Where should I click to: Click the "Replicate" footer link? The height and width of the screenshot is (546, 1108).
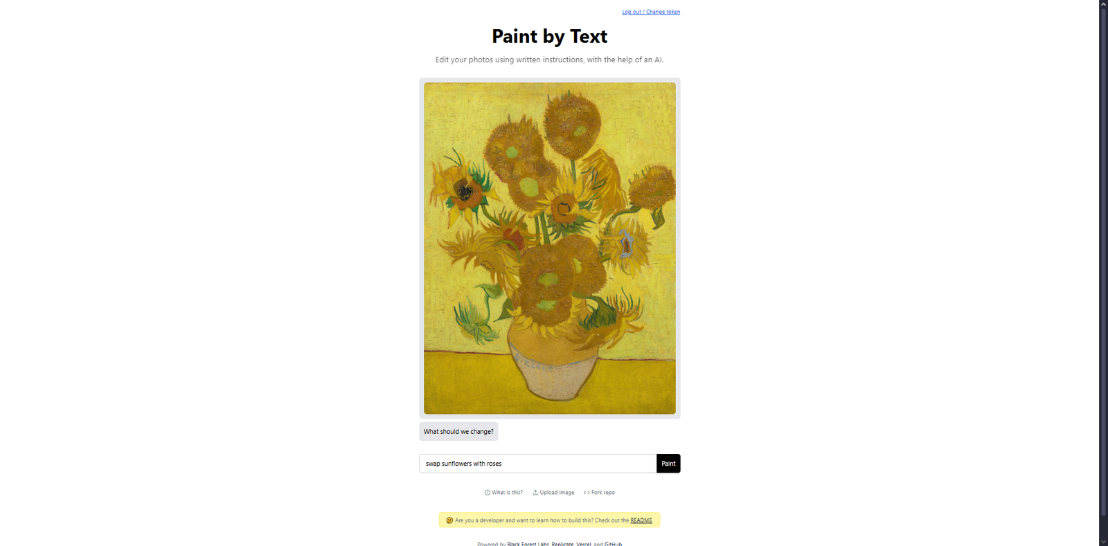coord(562,544)
